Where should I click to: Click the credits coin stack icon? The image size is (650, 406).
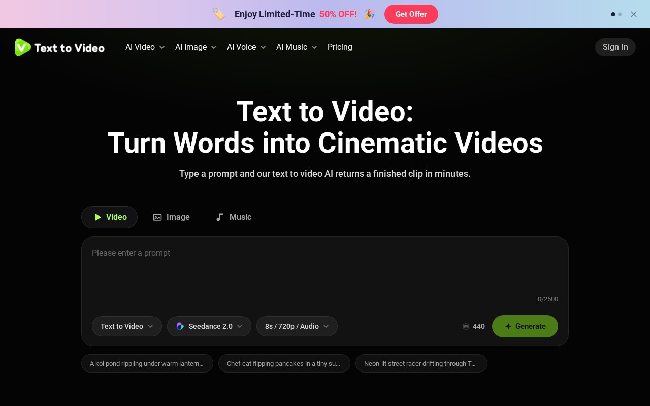(x=466, y=326)
